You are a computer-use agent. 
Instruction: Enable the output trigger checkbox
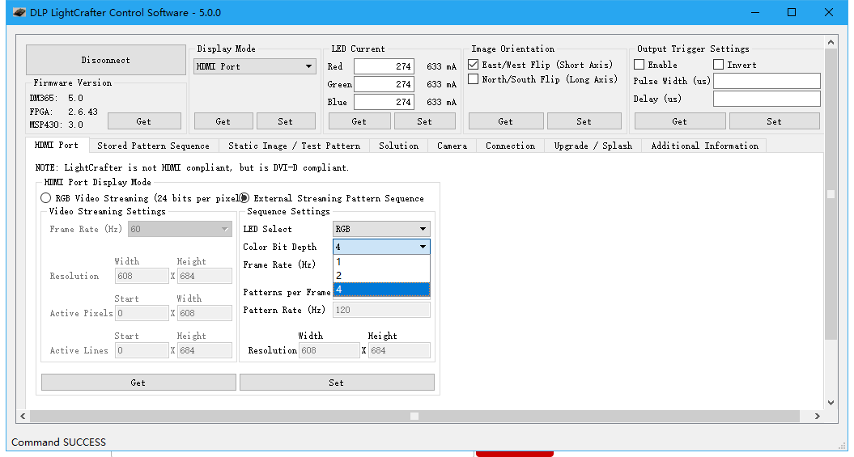point(639,65)
